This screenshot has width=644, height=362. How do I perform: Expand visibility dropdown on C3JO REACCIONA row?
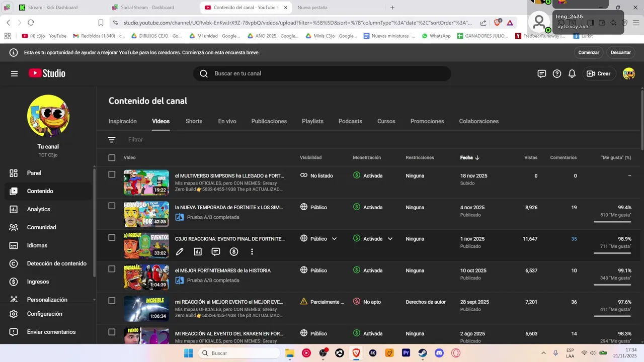[x=334, y=239]
